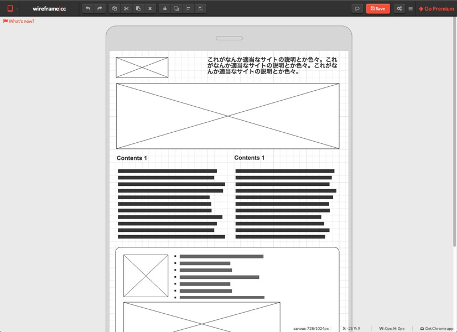Open the sharing settings gear
Screen dimensions: 457x332
tap(398, 8)
